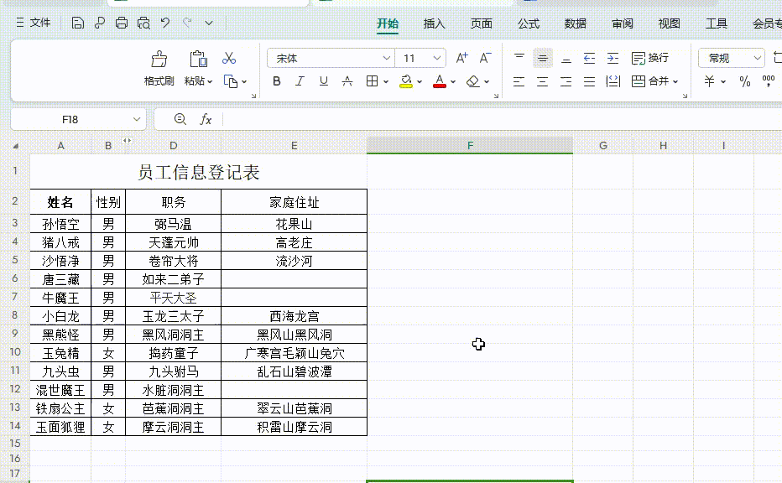Toggle middle vertical alignment
This screenshot has width=782, height=483.
pyautogui.click(x=543, y=59)
